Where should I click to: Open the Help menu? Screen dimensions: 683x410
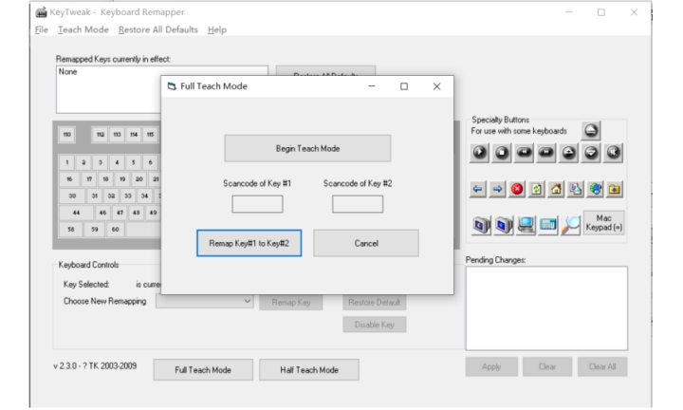[x=217, y=29]
